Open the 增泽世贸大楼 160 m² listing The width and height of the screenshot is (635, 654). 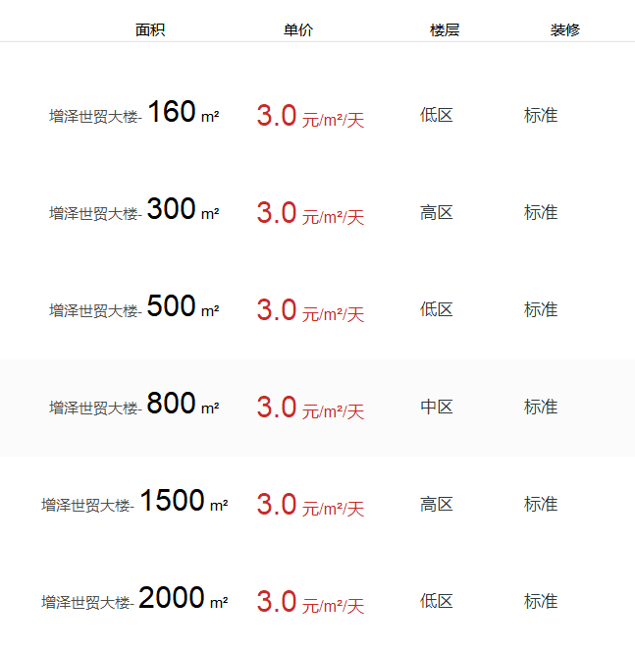point(134,114)
